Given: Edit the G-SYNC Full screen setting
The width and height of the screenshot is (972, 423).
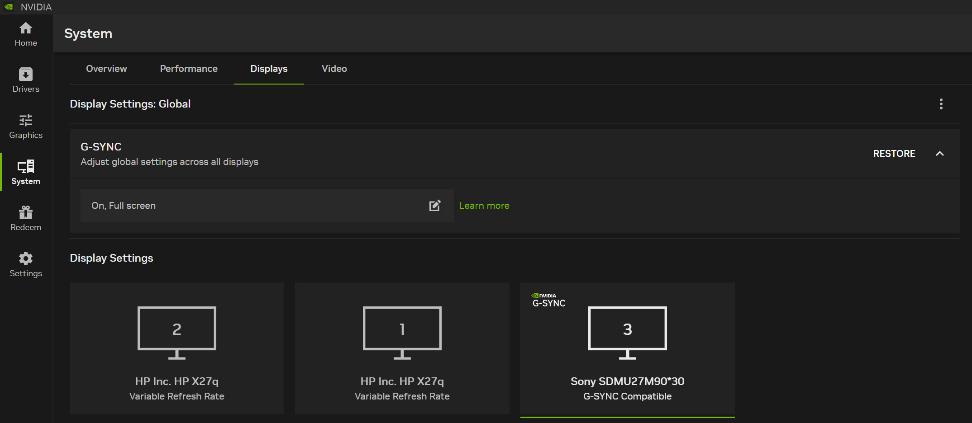Looking at the screenshot, I should (434, 206).
